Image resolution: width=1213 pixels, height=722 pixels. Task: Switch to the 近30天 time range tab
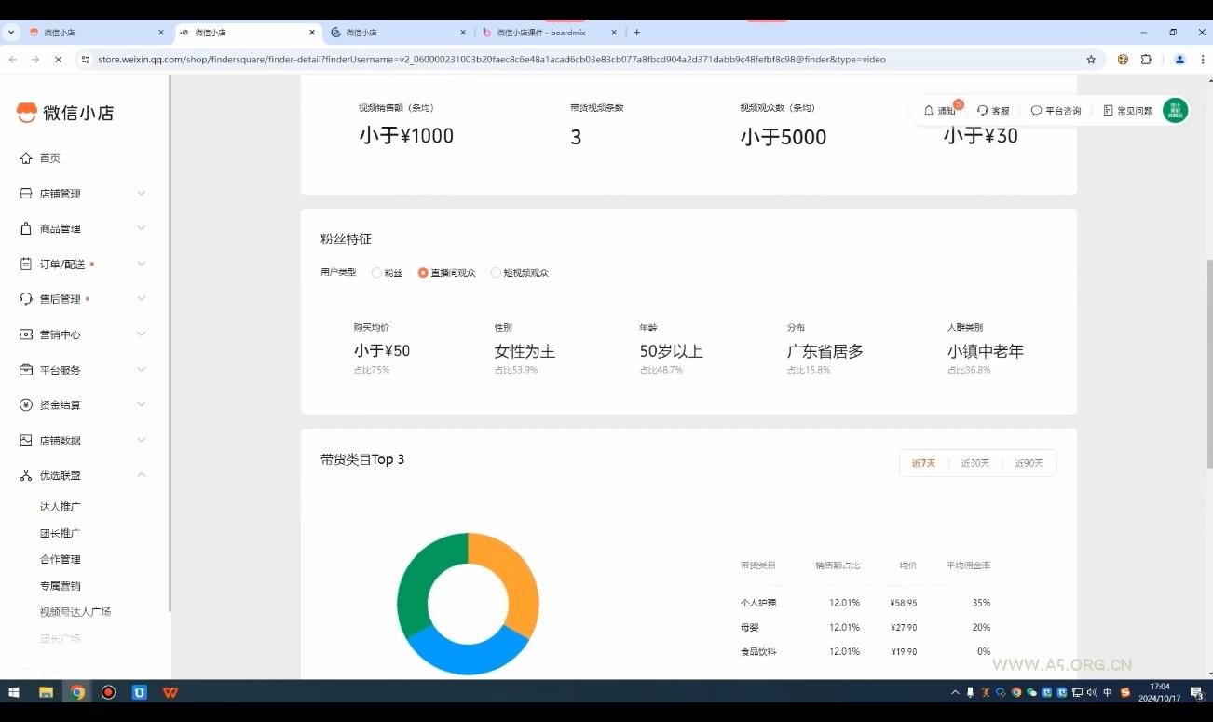(x=974, y=462)
